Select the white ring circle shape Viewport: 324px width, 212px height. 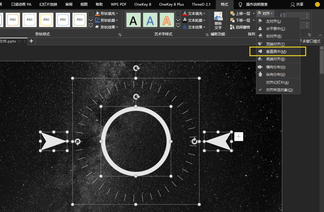coord(136,141)
